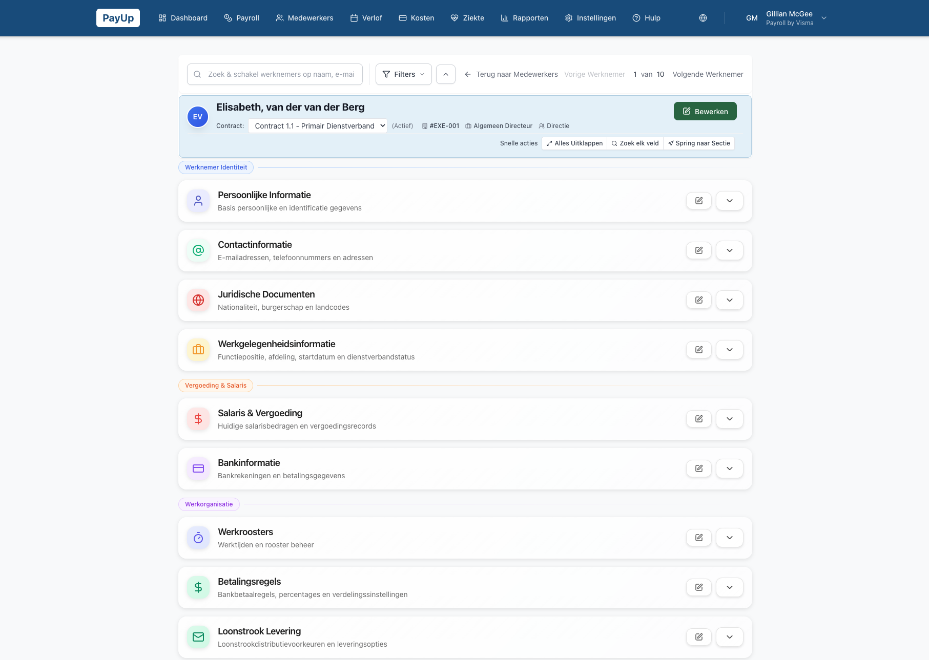
Task: Click the edit icon for Contactinformatie
Action: (x=698, y=250)
